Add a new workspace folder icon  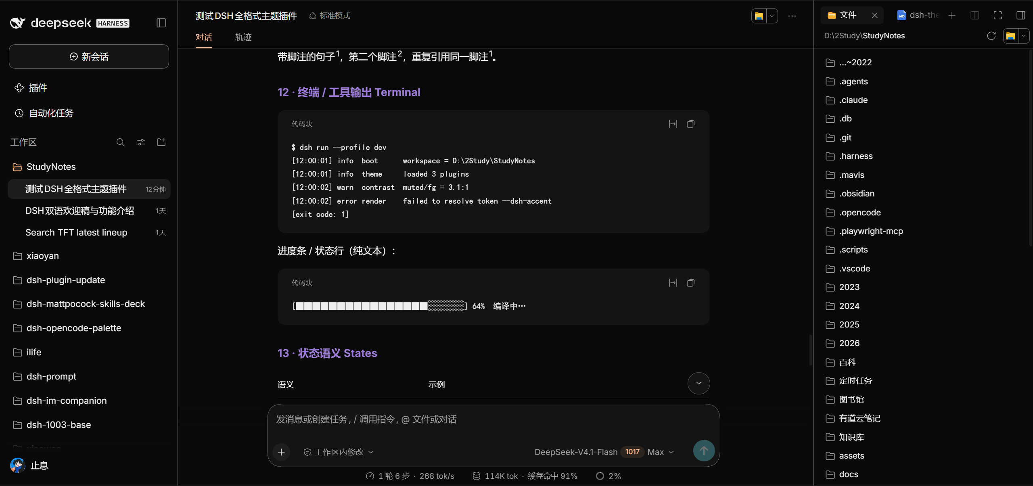point(161,142)
